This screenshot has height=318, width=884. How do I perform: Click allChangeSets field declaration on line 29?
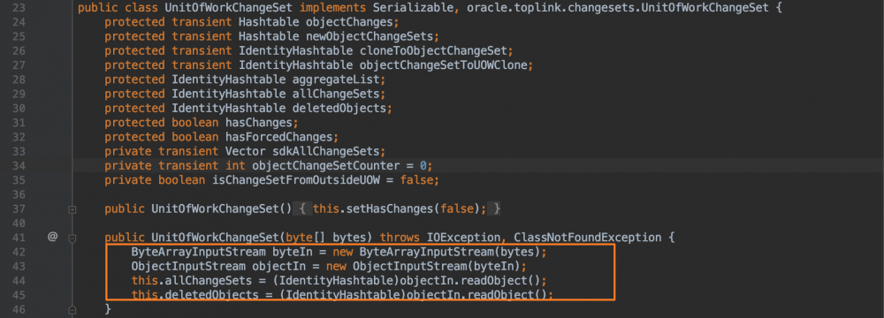pos(335,95)
